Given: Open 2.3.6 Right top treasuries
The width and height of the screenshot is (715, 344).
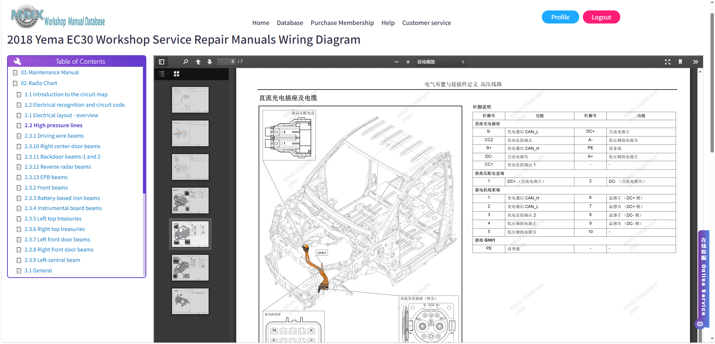Looking at the screenshot, I should [54, 229].
